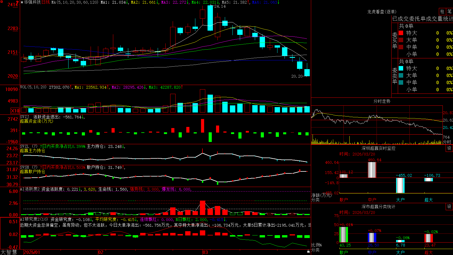Click the MA(5,10,20,30,60,120) indicator label
The image size is (453, 255).
75,2
